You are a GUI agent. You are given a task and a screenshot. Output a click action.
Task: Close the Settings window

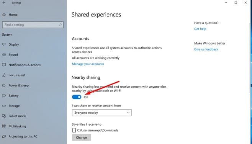(x=245, y=3)
